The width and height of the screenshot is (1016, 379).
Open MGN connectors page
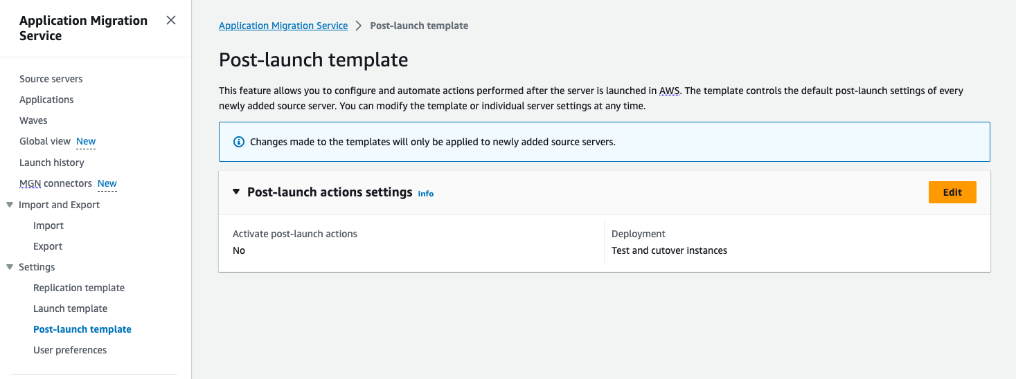(55, 183)
